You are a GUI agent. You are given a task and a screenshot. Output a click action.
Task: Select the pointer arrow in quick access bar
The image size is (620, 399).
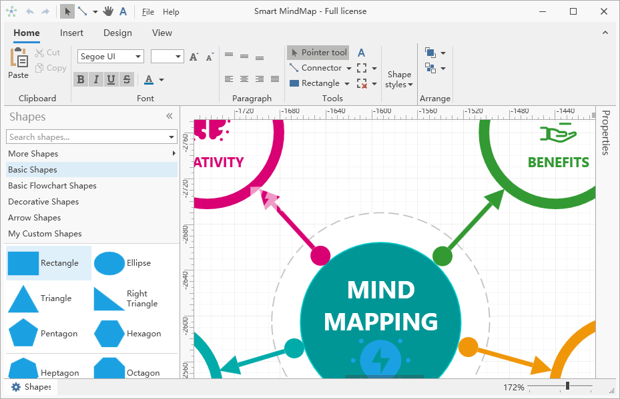pos(67,11)
